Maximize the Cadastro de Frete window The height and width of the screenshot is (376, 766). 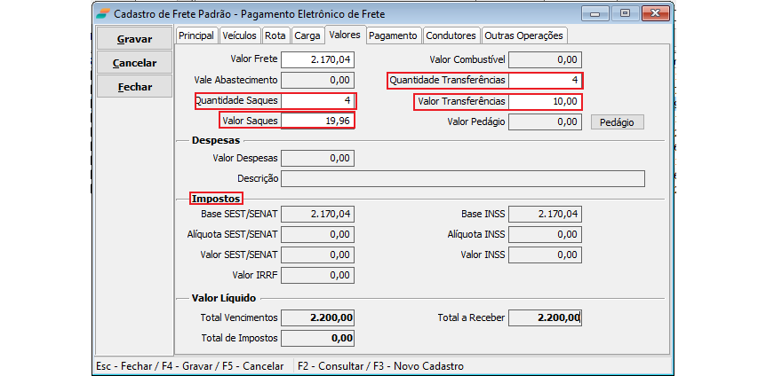[626, 13]
